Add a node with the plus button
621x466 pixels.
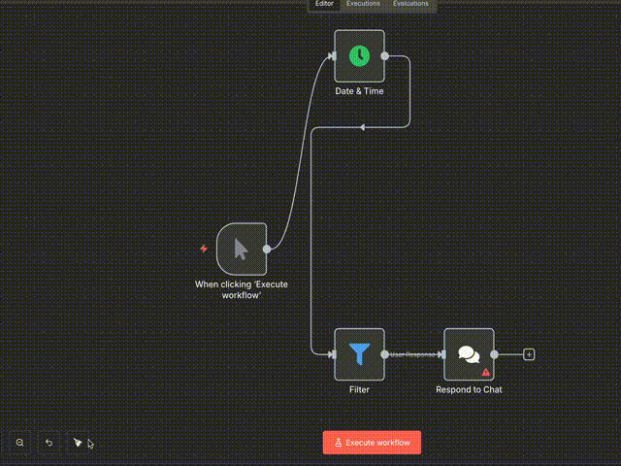[529, 354]
